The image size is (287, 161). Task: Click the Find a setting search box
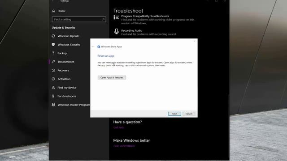(79, 19)
